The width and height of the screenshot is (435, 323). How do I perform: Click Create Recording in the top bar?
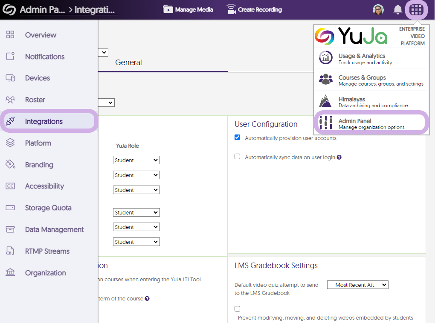(x=254, y=9)
